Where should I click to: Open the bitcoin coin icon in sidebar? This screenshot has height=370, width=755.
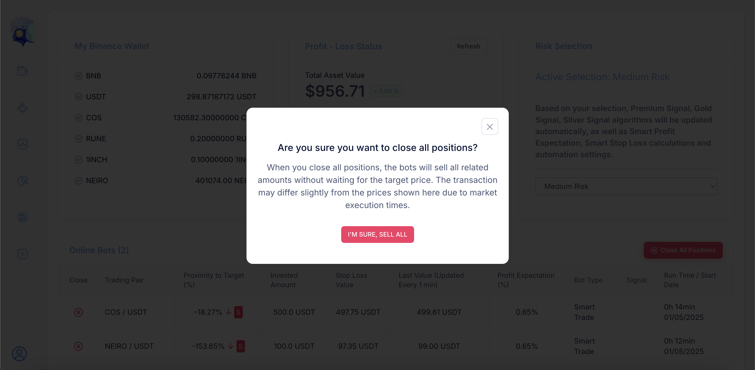[x=22, y=217]
